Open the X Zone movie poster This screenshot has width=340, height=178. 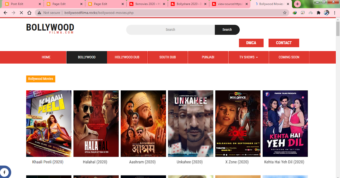238,123
